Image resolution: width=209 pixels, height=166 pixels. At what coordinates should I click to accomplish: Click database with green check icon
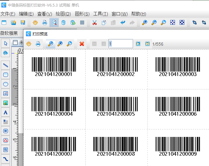73,23
